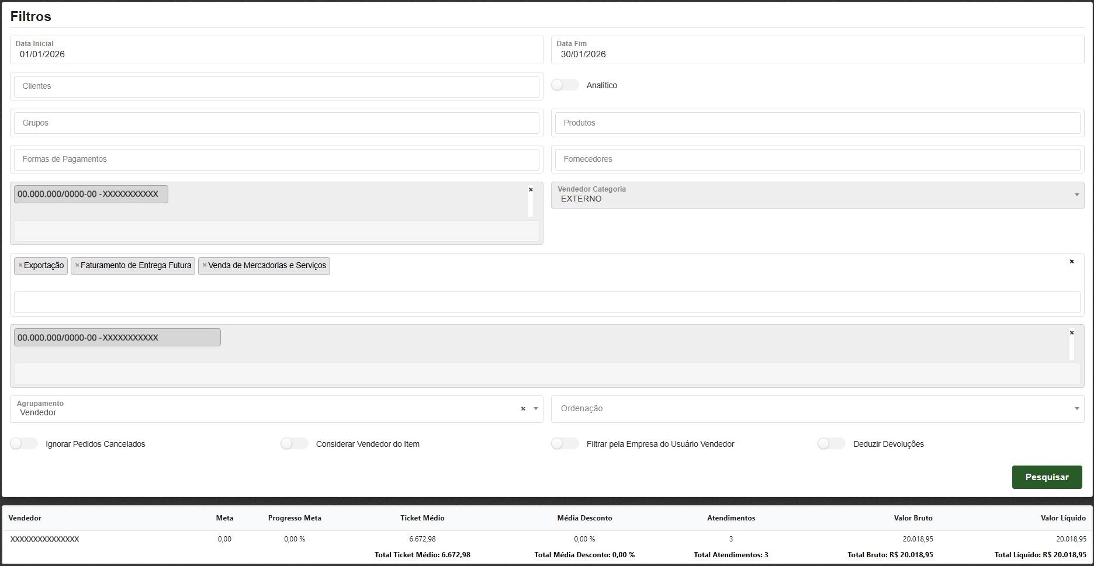Clear all operation type tags
Screen dimensions: 1094x566
[1071, 262]
